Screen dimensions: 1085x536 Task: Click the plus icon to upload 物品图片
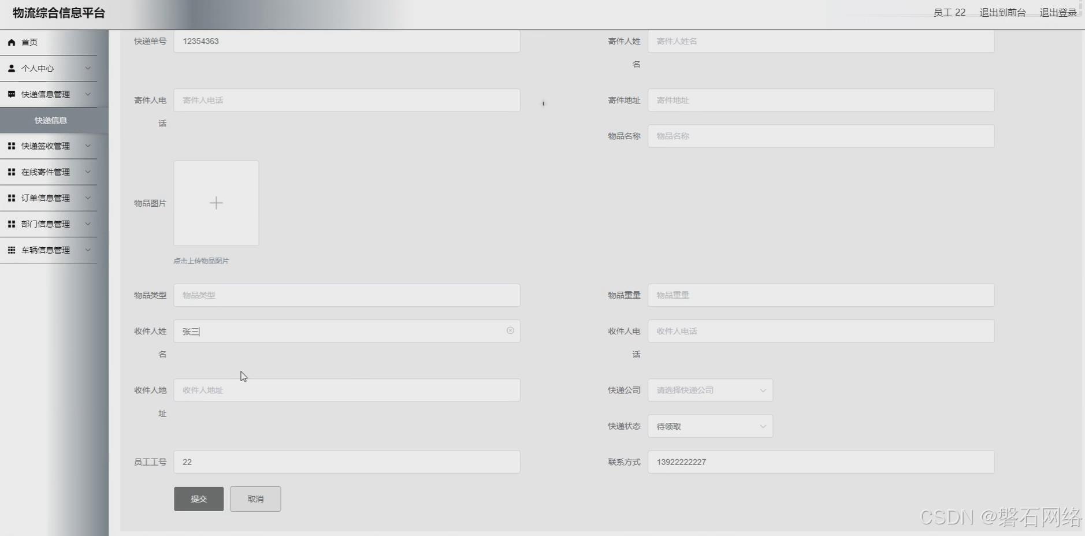coord(215,203)
